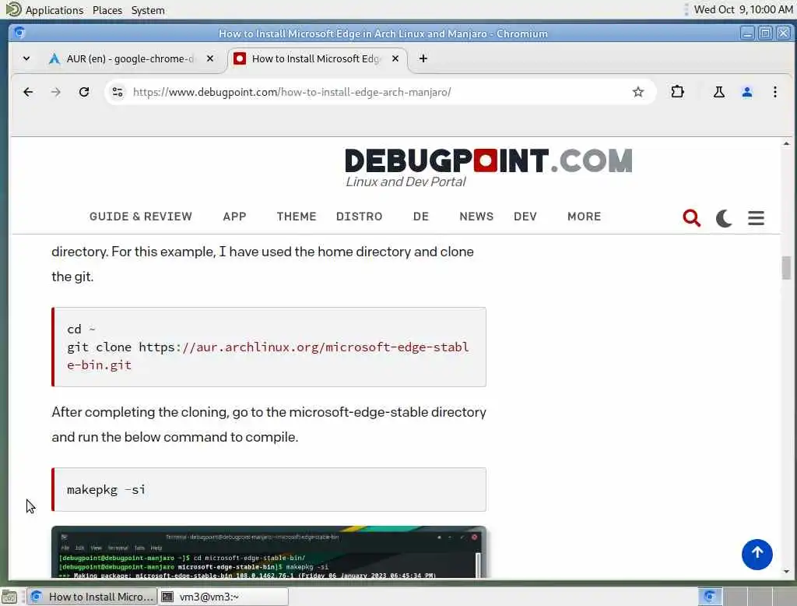Open the NEWS navigation item
The width and height of the screenshot is (797, 606).
click(x=476, y=217)
